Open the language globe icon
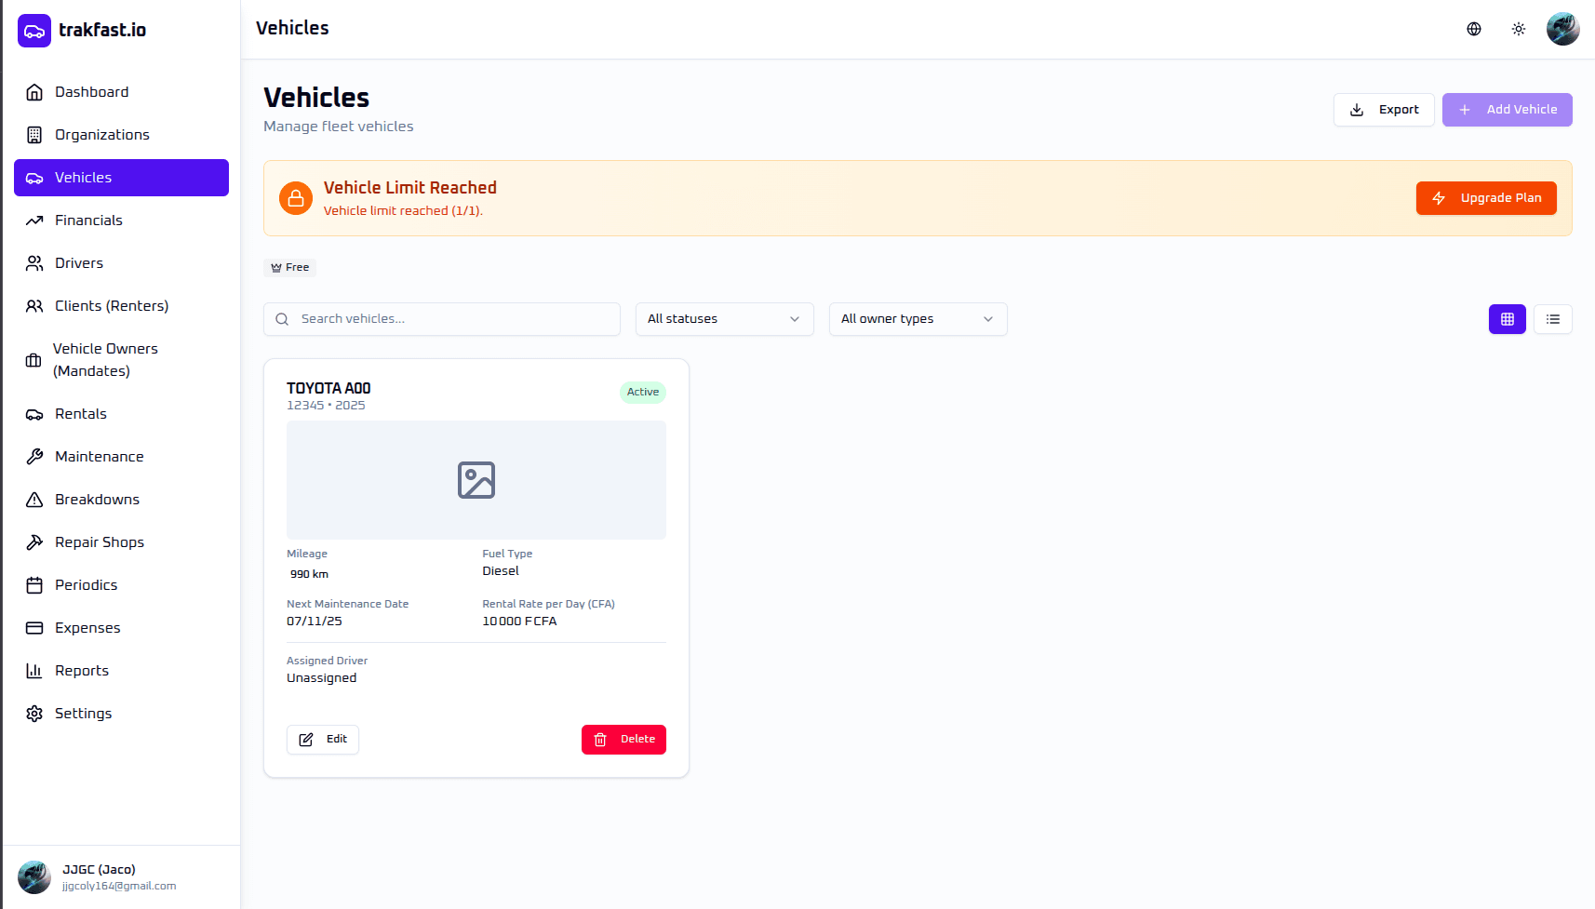The width and height of the screenshot is (1595, 909). click(x=1474, y=29)
